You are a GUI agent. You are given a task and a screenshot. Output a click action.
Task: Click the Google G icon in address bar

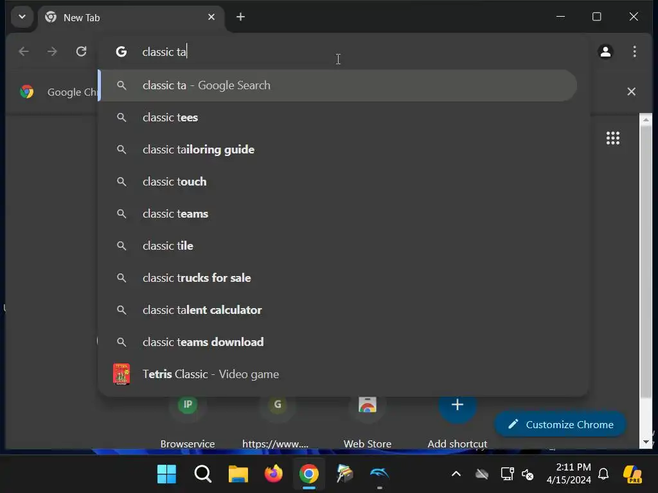[121, 51]
